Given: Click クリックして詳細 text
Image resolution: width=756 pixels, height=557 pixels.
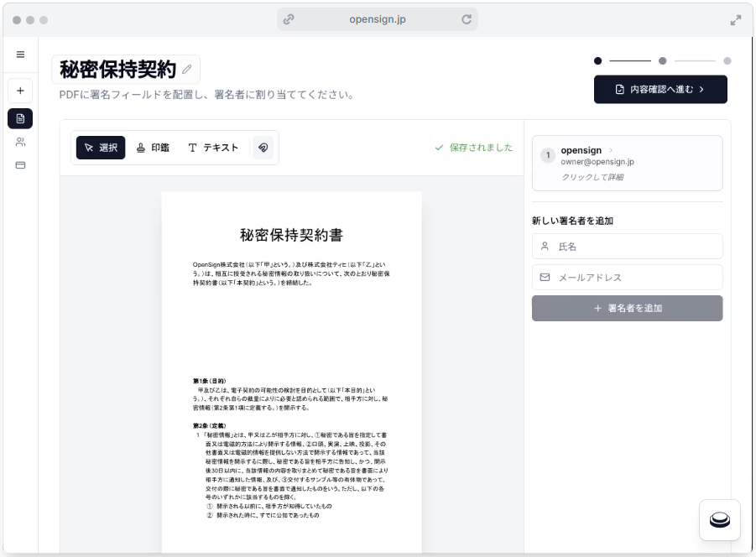Looking at the screenshot, I should coord(592,177).
